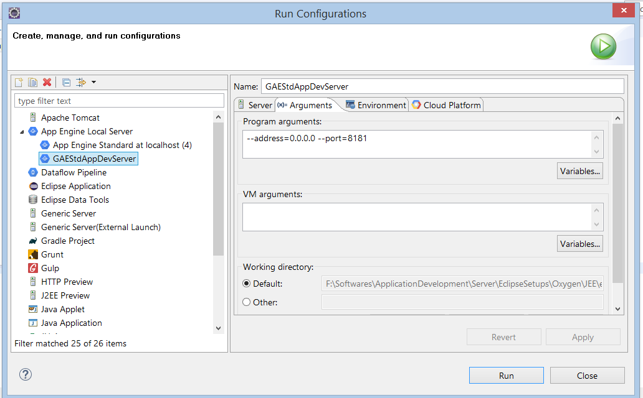The width and height of the screenshot is (643, 398).
Task: Click the Run button
Action: [507, 376]
